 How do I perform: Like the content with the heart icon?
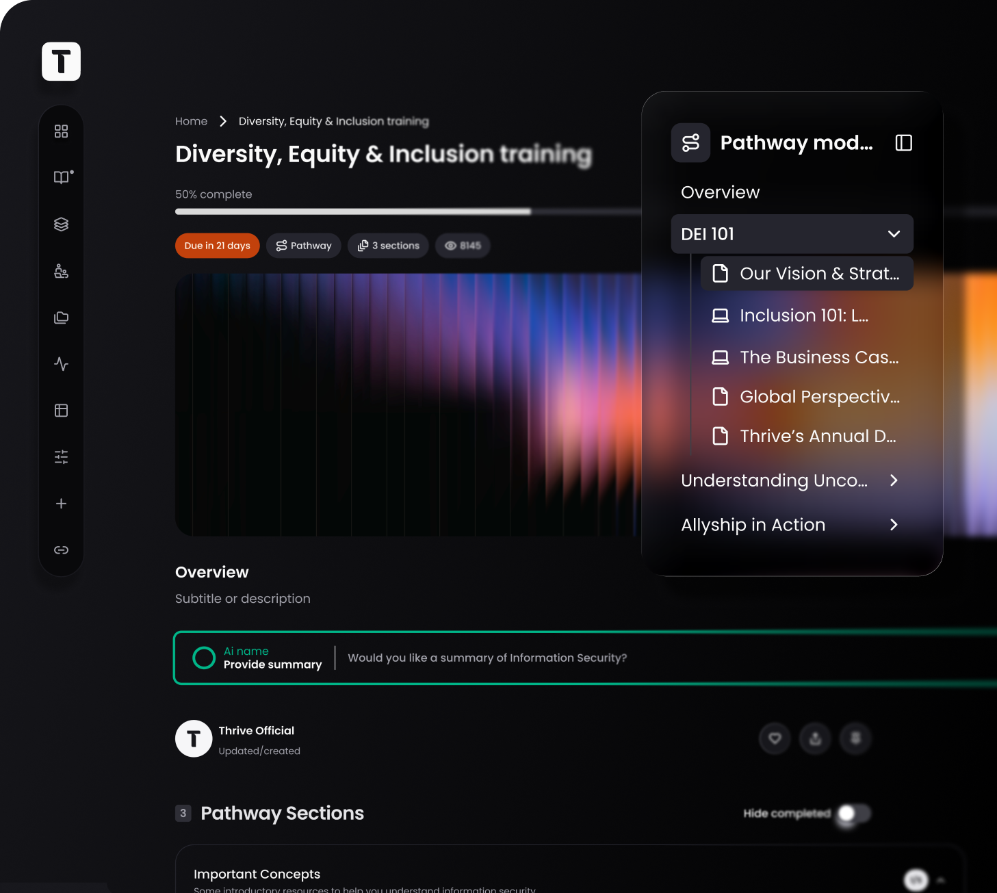click(x=775, y=738)
